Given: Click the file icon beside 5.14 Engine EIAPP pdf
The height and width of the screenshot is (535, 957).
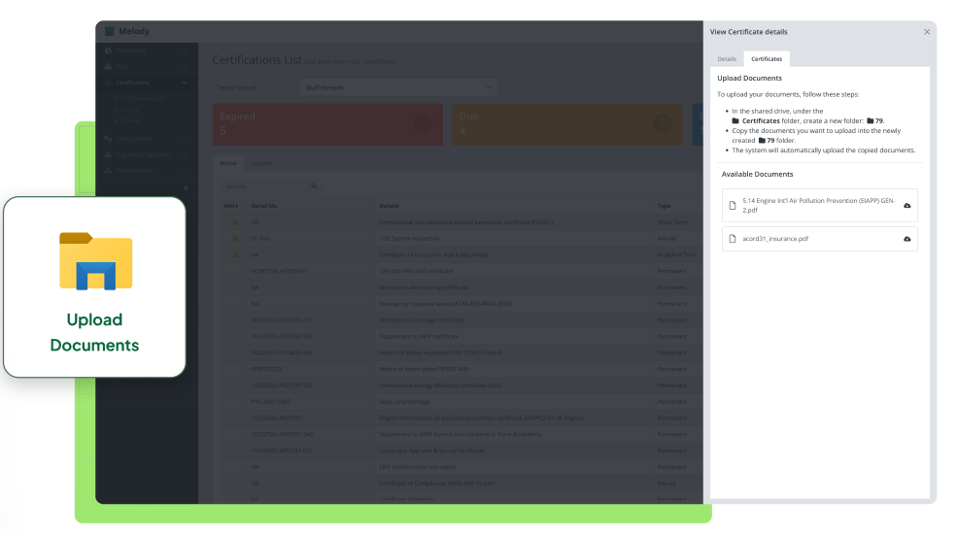Looking at the screenshot, I should click(x=733, y=206).
